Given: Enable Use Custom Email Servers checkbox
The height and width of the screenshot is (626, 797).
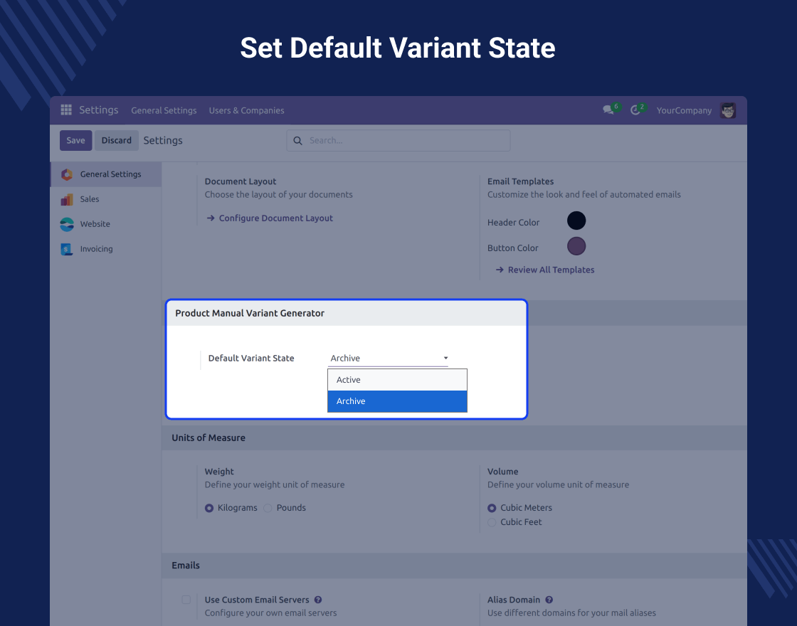Looking at the screenshot, I should point(186,600).
